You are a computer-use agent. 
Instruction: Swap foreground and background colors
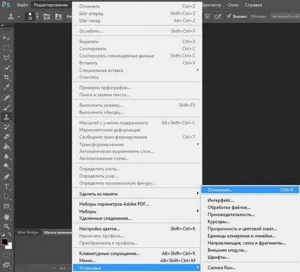coord(10,234)
